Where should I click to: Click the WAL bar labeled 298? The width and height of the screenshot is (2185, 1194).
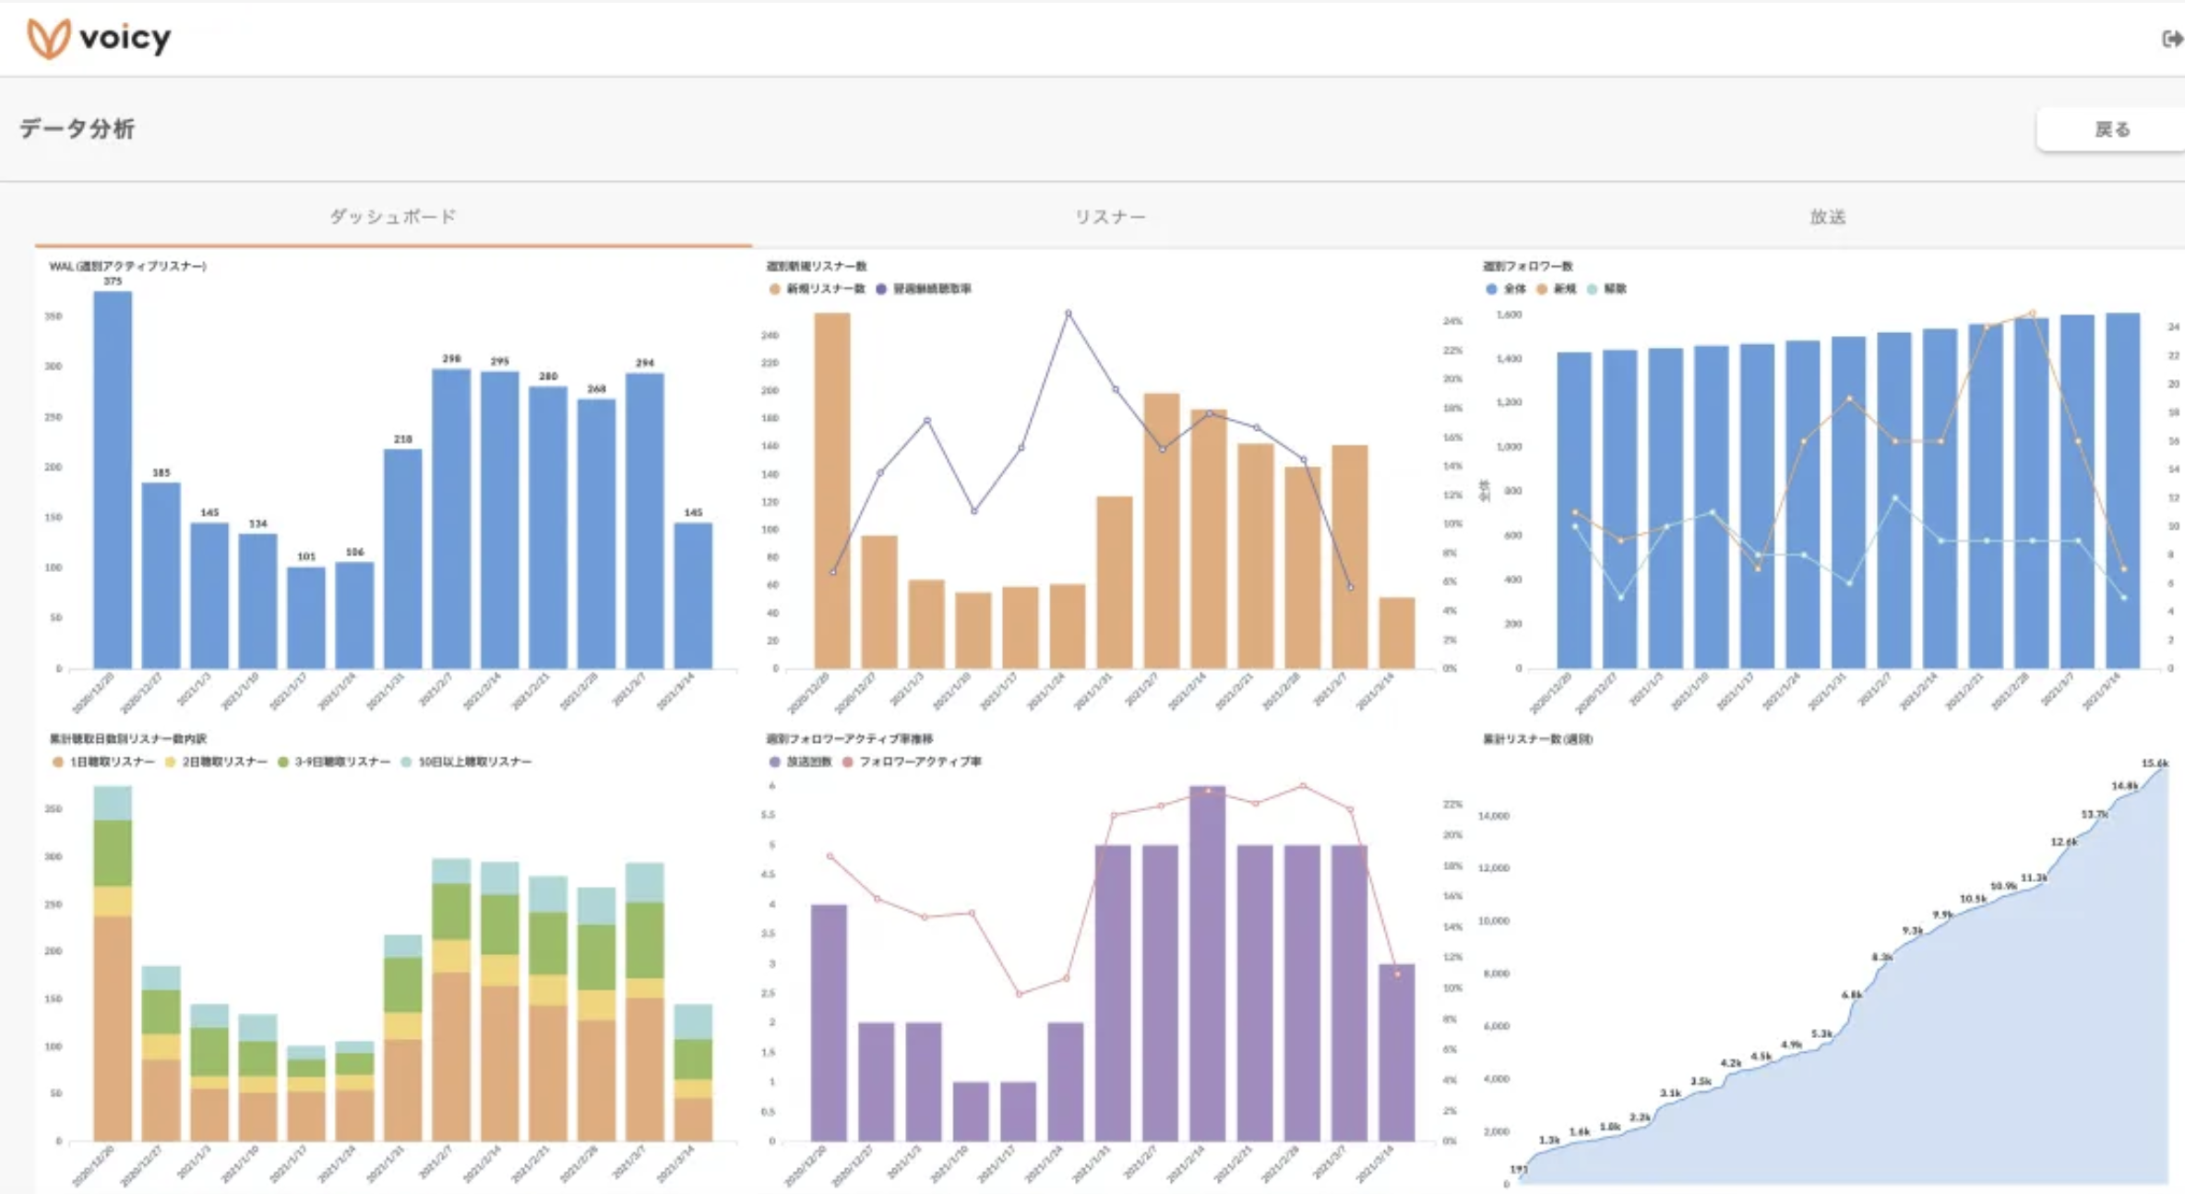[451, 519]
